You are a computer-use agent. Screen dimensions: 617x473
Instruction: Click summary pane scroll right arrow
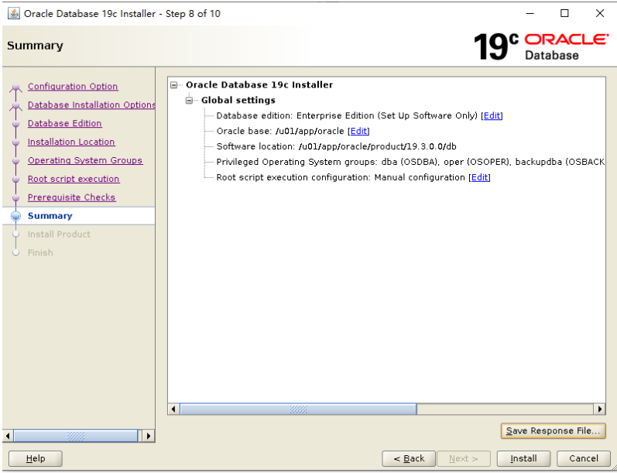[x=599, y=409]
